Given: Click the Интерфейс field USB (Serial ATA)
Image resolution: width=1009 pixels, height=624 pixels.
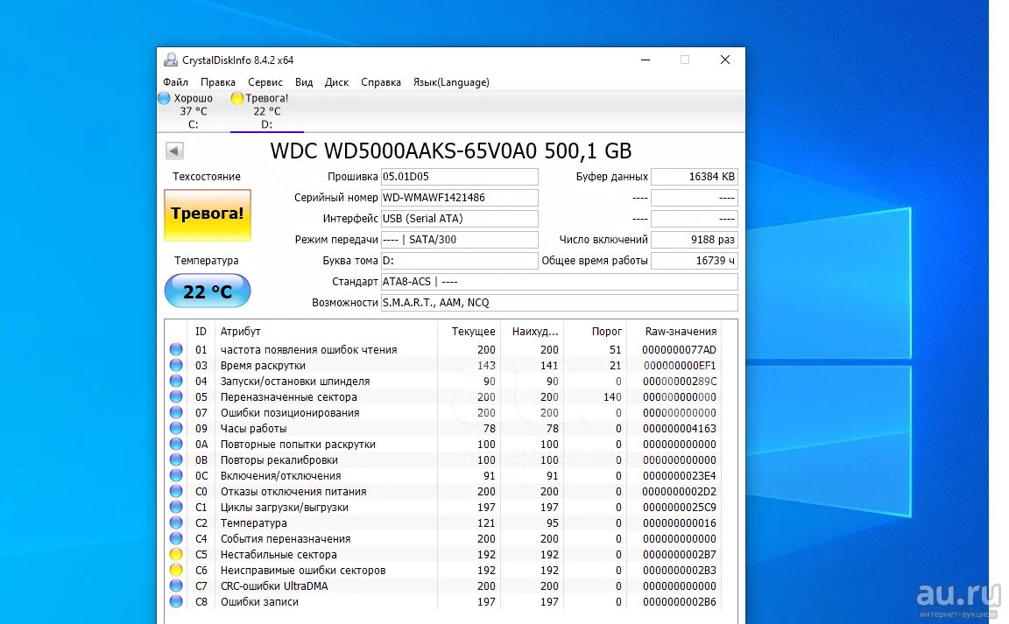Looking at the screenshot, I should click(460, 219).
